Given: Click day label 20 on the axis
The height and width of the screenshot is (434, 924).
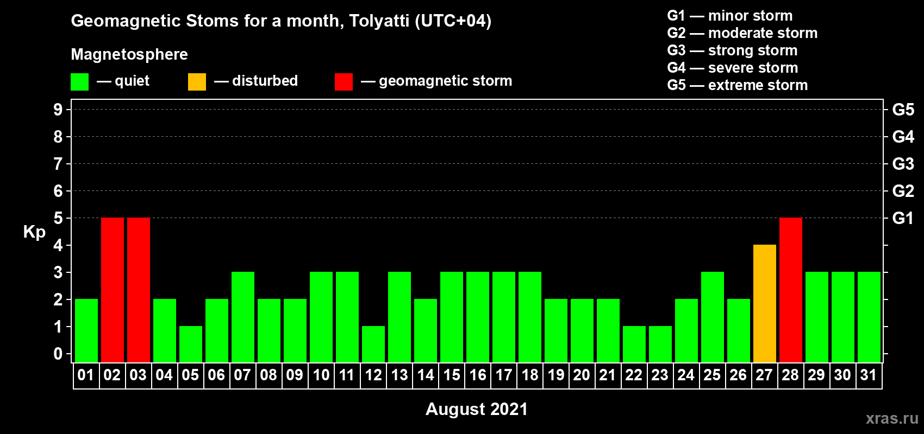Looking at the screenshot, I should point(582,375).
